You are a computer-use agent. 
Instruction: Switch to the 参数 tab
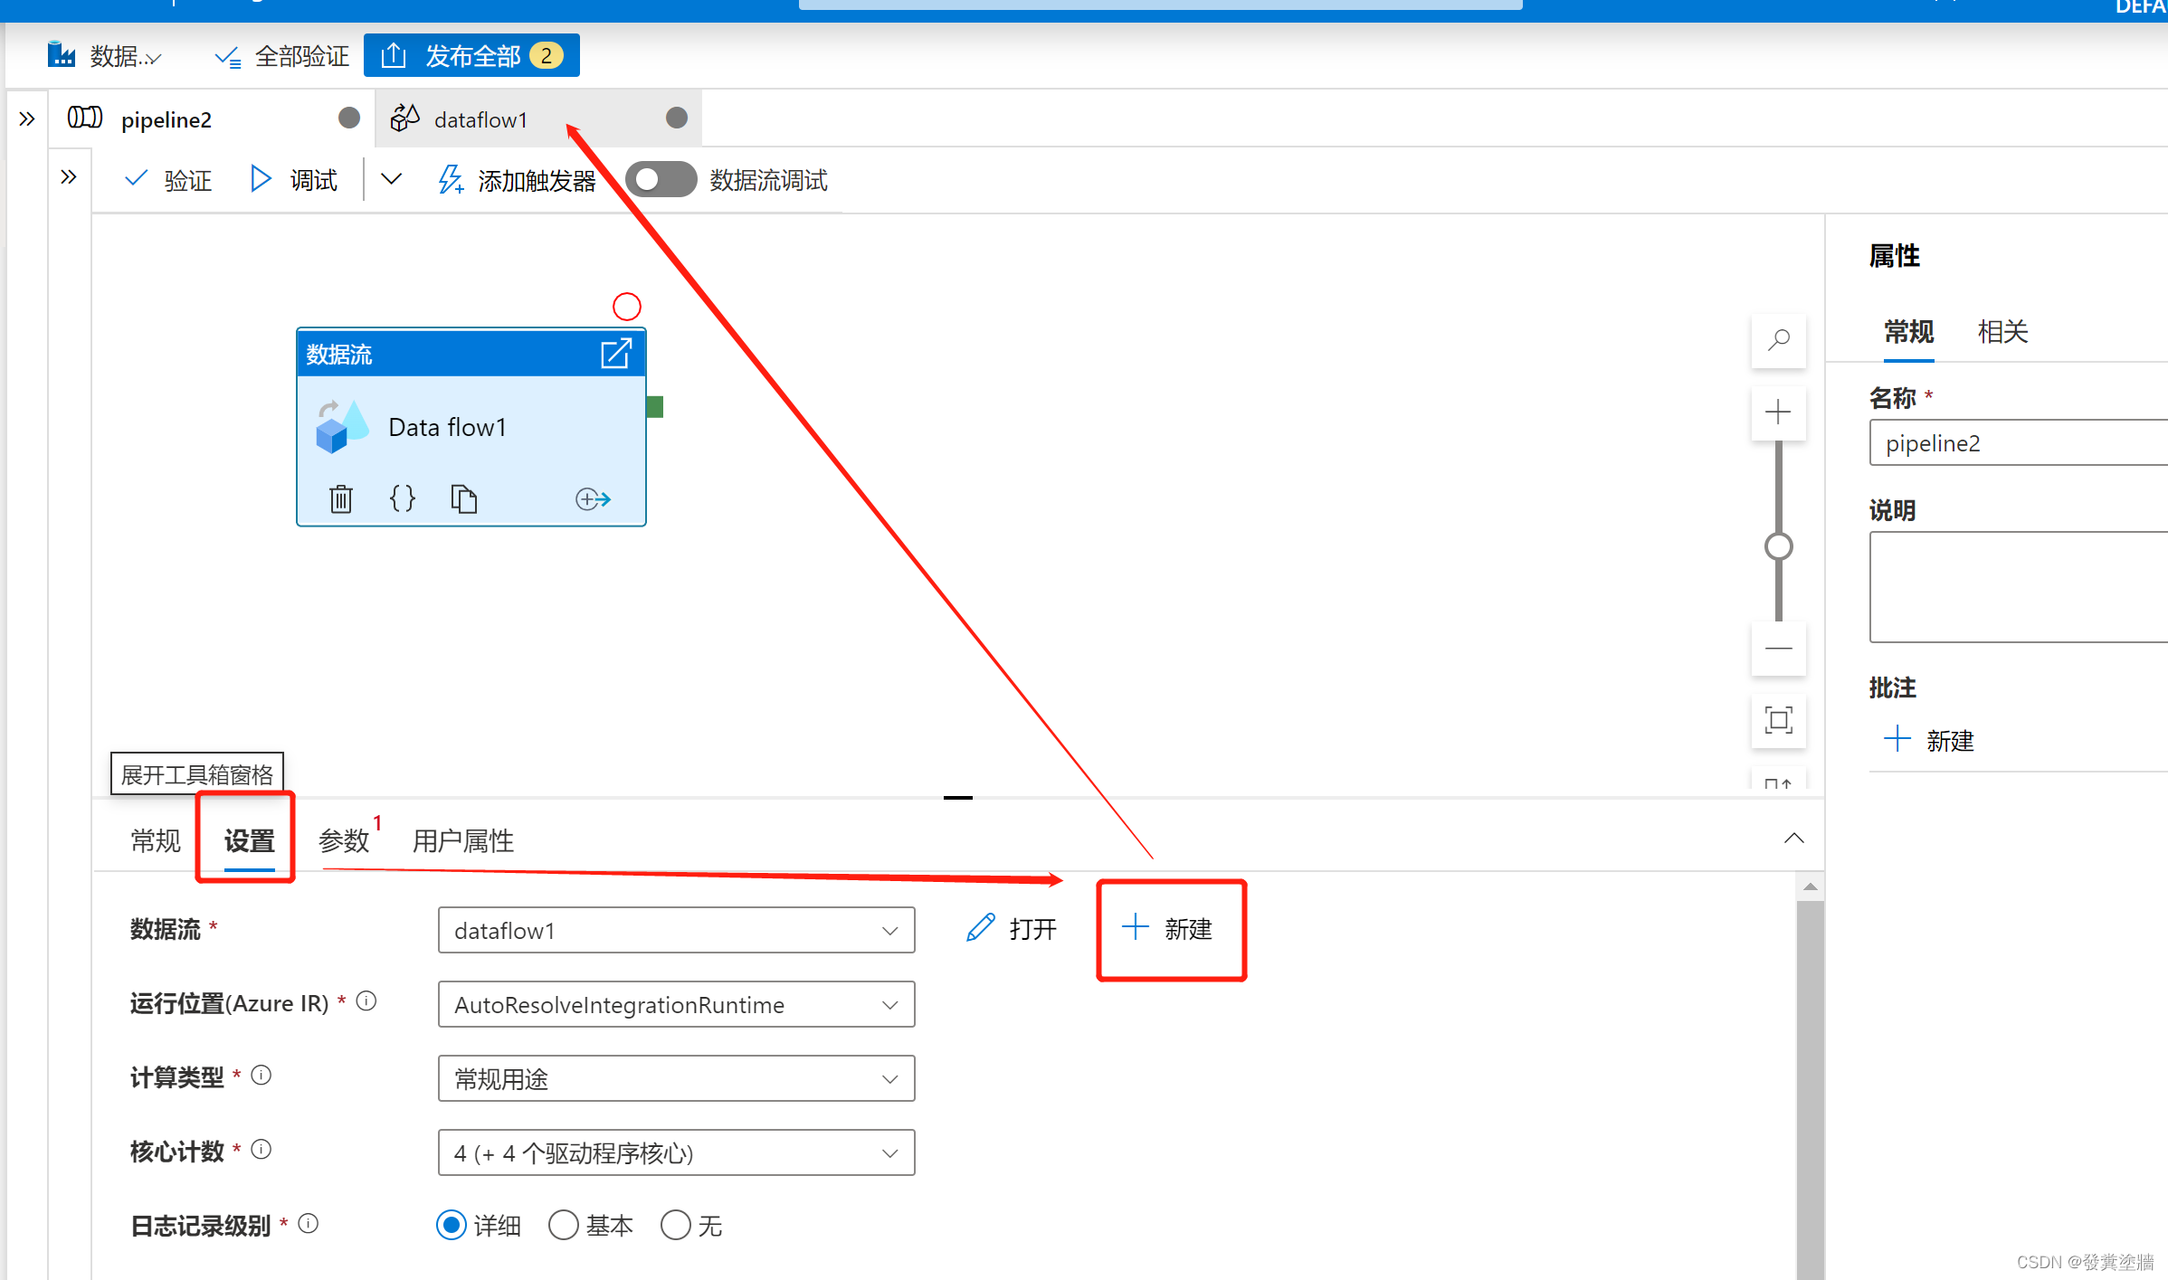(343, 840)
